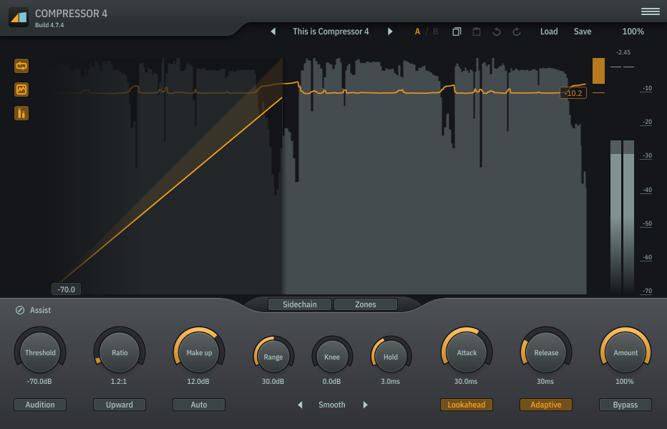Viewport: 667px width, 429px height.
Task: Click the 30.0dB range value
Action: click(x=273, y=381)
